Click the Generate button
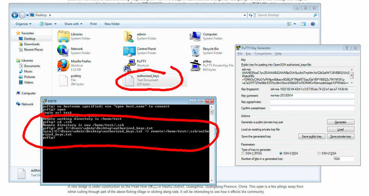369x196 pixels. (341, 122)
